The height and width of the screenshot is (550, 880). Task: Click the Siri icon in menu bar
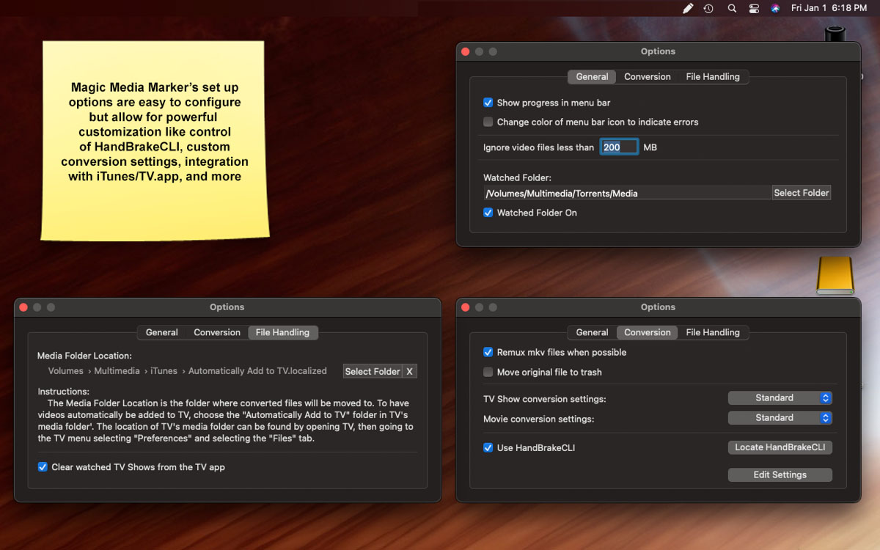[775, 8]
